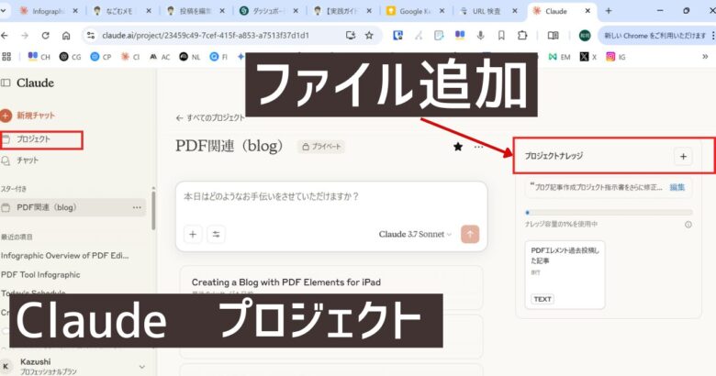This screenshot has width=716, height=376.
Task: Open the IG Instagram bookmark
Action: 616,57
